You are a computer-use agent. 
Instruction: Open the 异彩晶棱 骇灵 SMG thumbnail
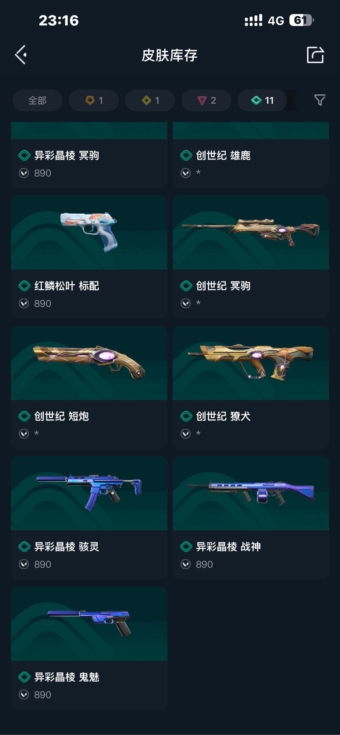tap(89, 493)
